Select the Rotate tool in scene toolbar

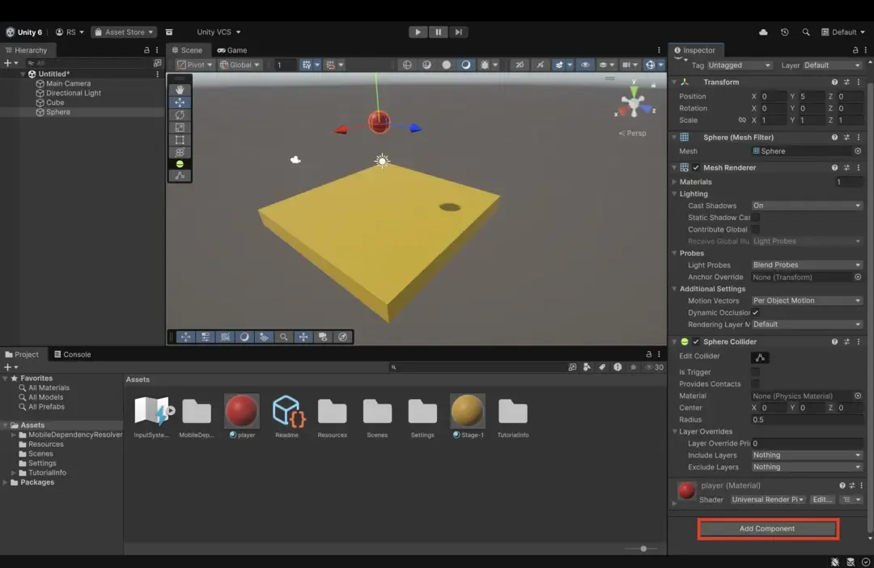[x=180, y=115]
